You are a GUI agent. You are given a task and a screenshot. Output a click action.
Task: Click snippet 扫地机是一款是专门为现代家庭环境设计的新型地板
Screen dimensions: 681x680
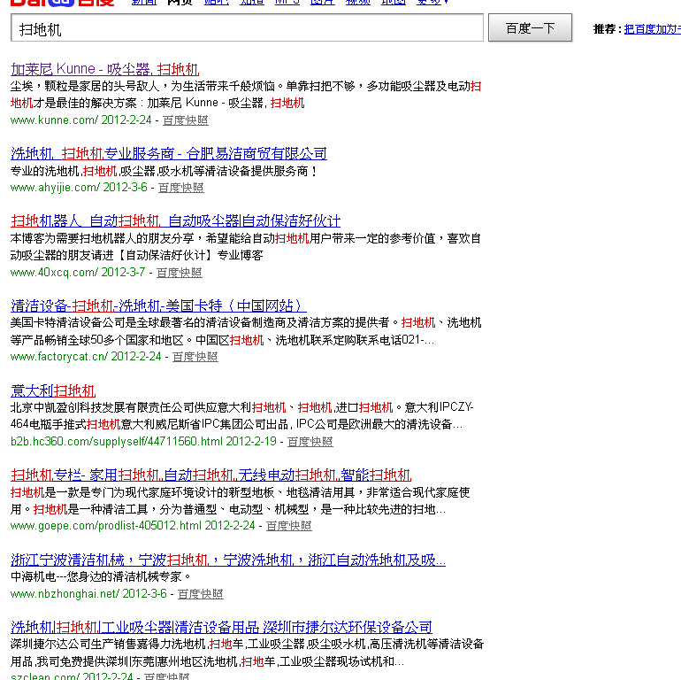(142, 492)
